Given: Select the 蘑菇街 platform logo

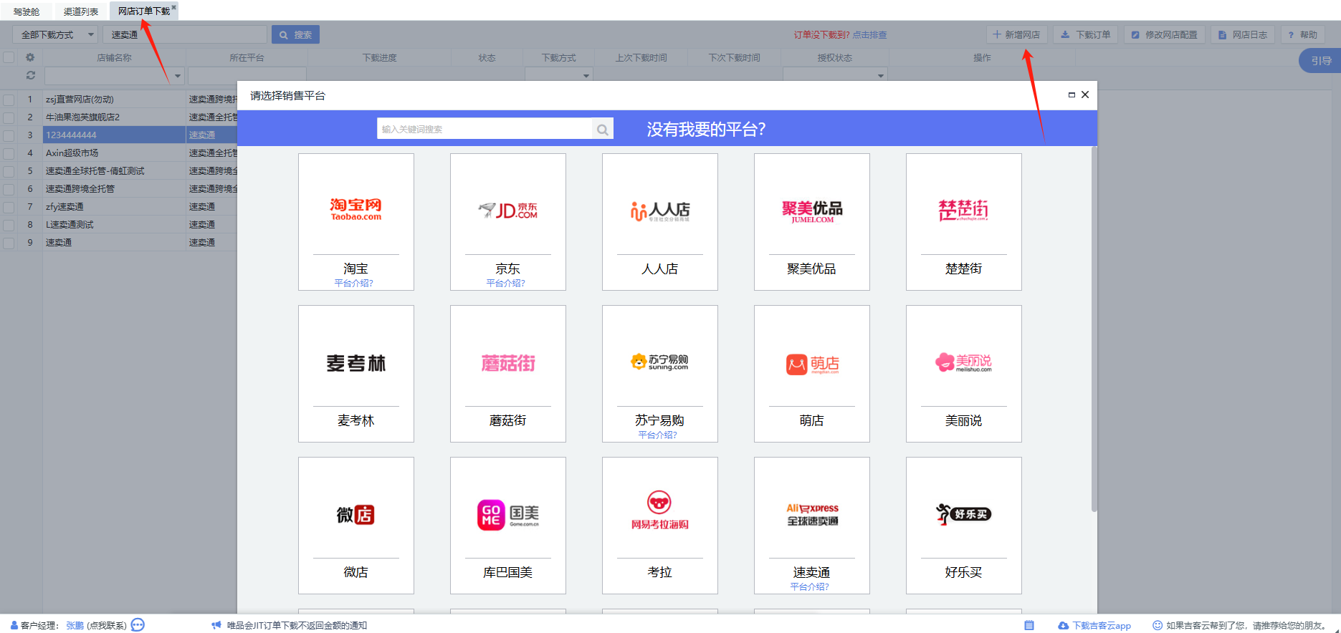Looking at the screenshot, I should point(508,363).
